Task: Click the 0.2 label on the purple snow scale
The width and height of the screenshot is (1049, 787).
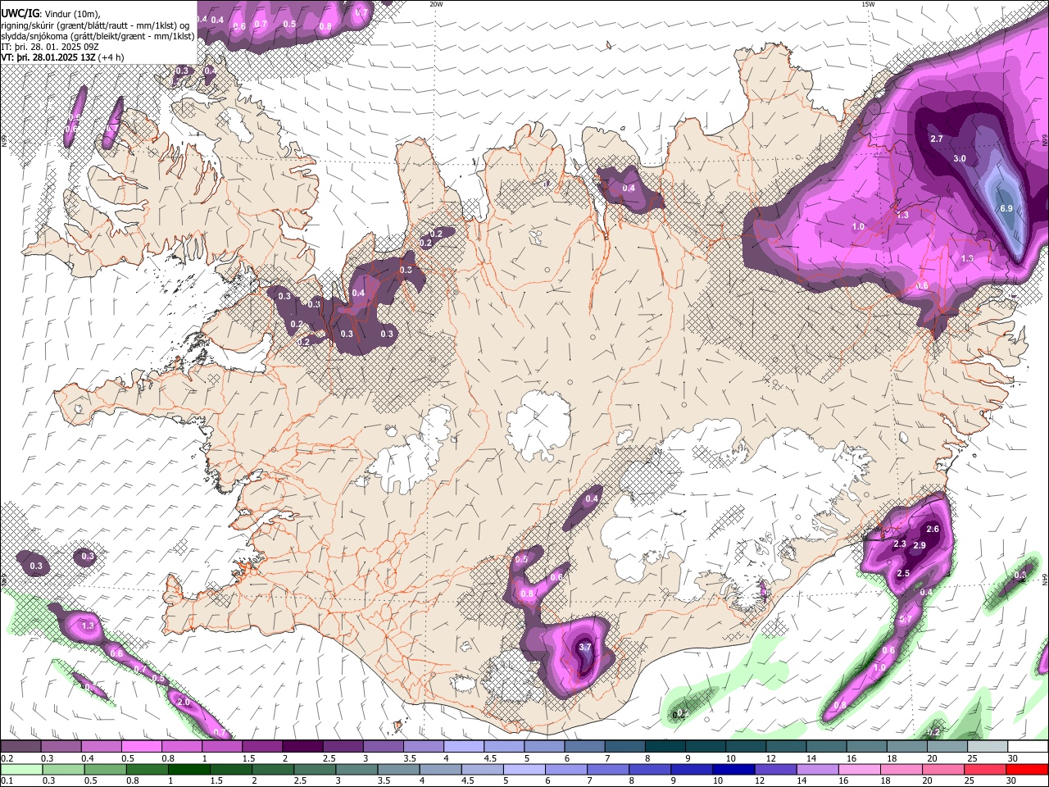Action: [6, 758]
